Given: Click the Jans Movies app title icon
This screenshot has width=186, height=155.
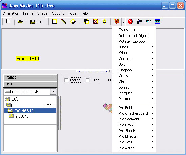Looking at the screenshot, I should pyautogui.click(x=5, y=5).
